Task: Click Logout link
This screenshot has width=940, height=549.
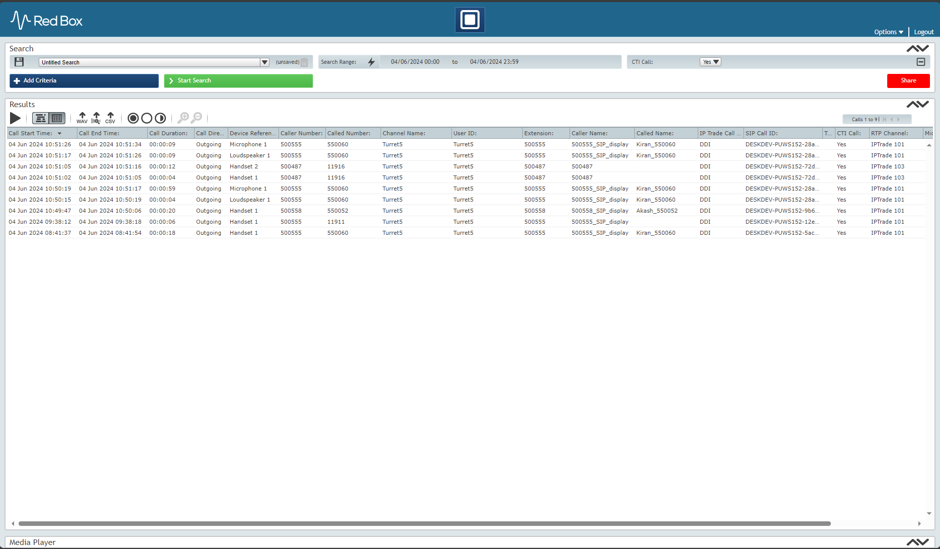Action: coord(924,32)
